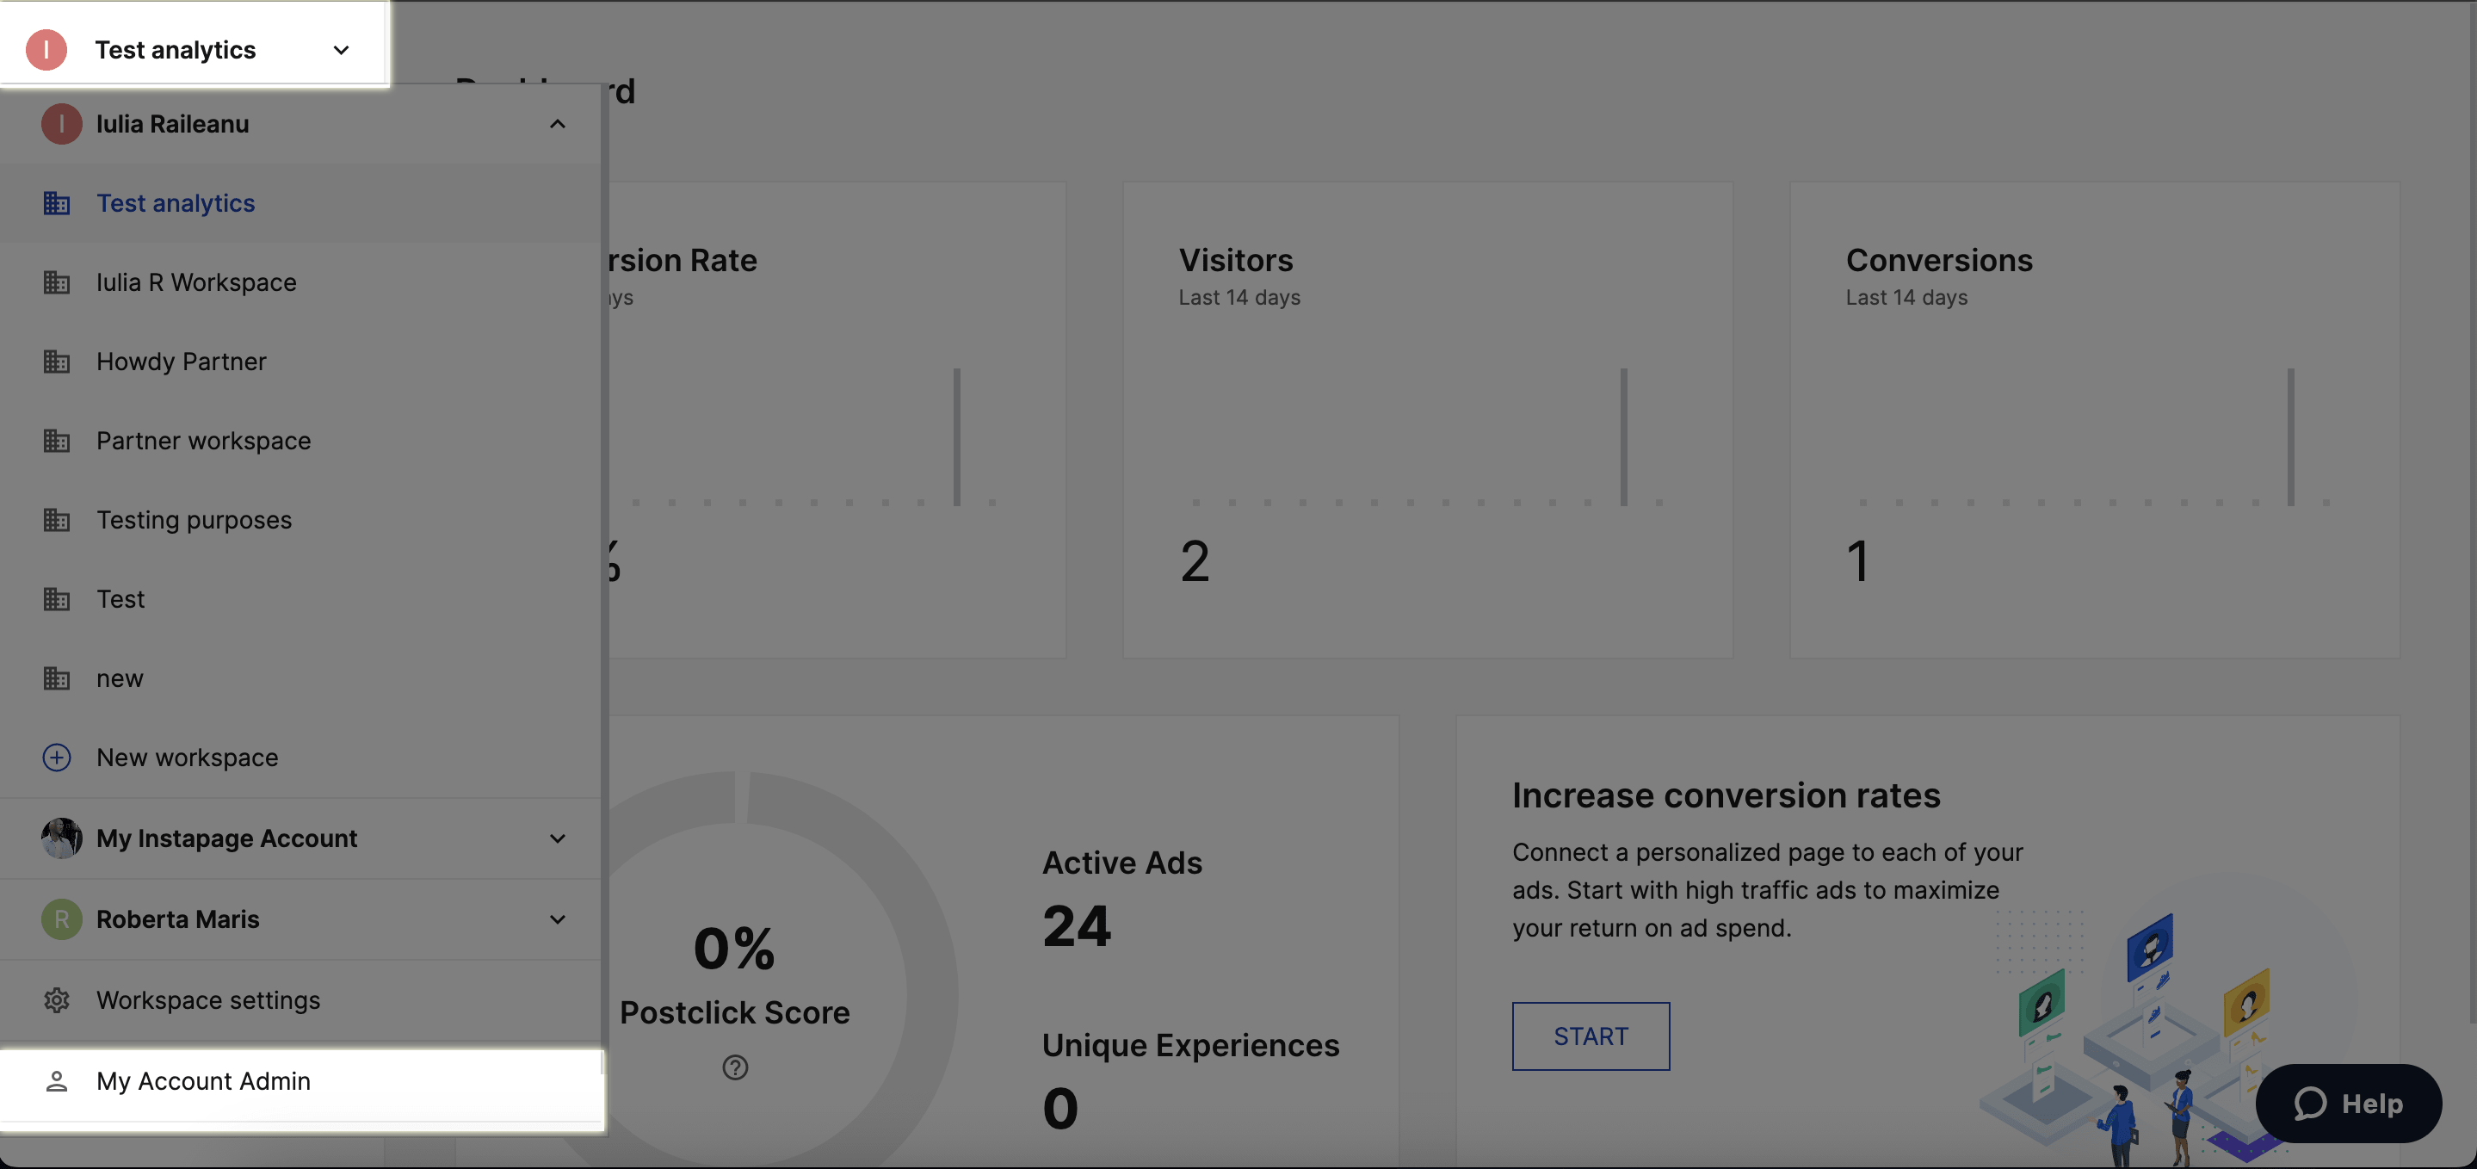Screen dimensions: 2477x1169
Task: Click the Conversions card title
Action: [x=1938, y=260]
